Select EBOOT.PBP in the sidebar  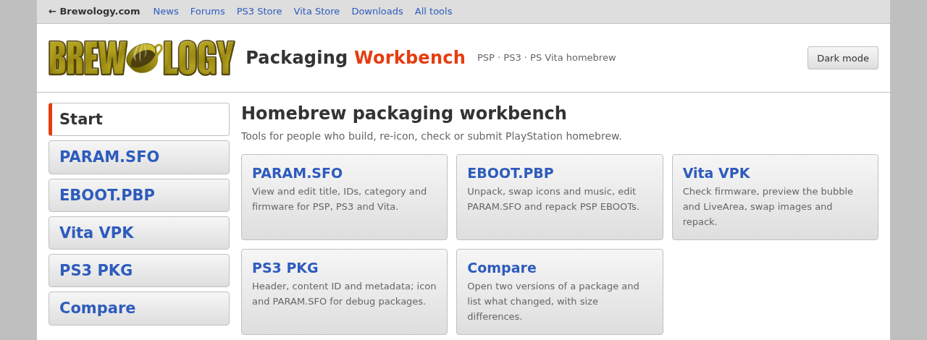click(139, 195)
